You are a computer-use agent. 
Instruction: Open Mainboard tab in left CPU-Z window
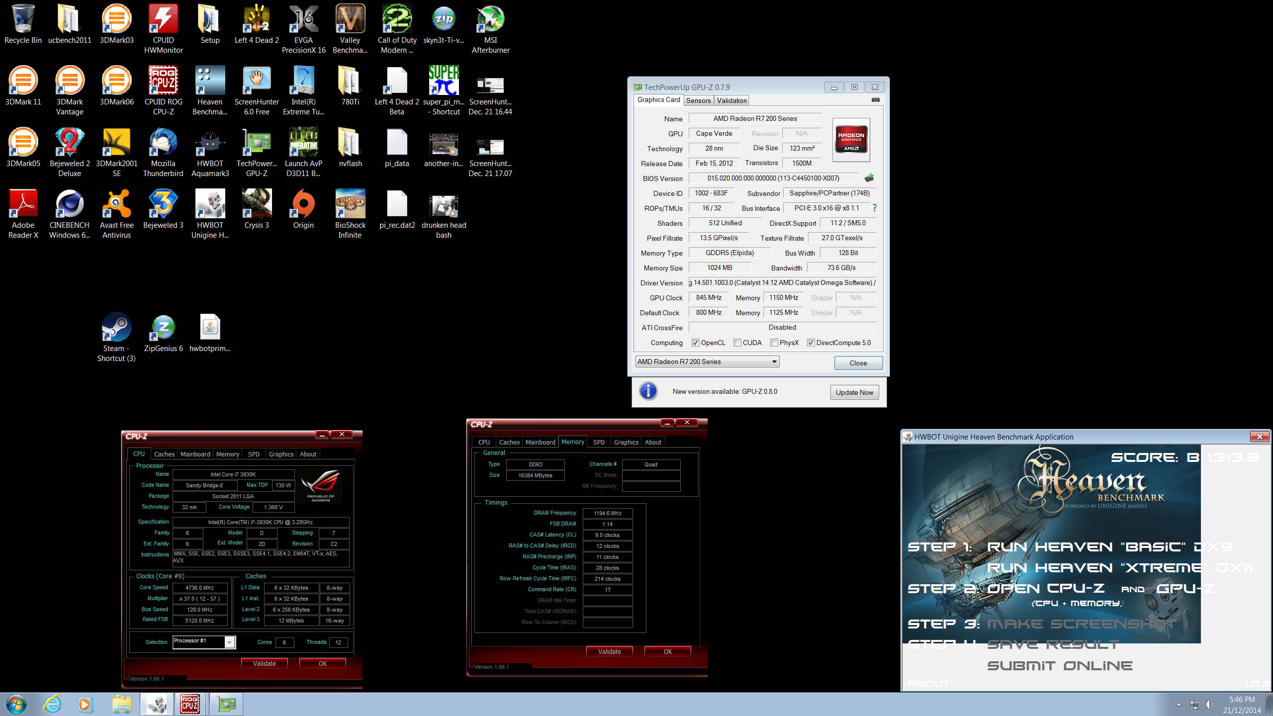coord(195,454)
